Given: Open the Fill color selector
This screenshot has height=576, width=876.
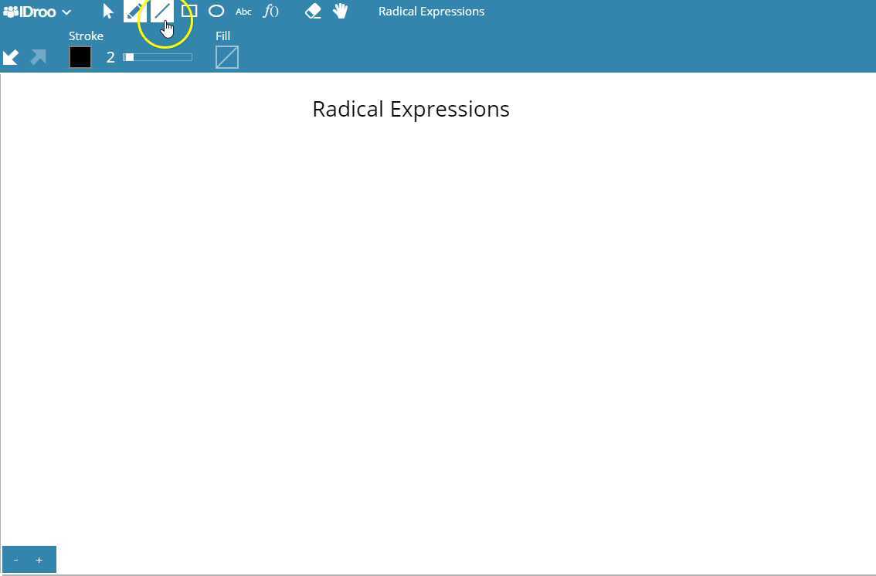Looking at the screenshot, I should tap(227, 56).
